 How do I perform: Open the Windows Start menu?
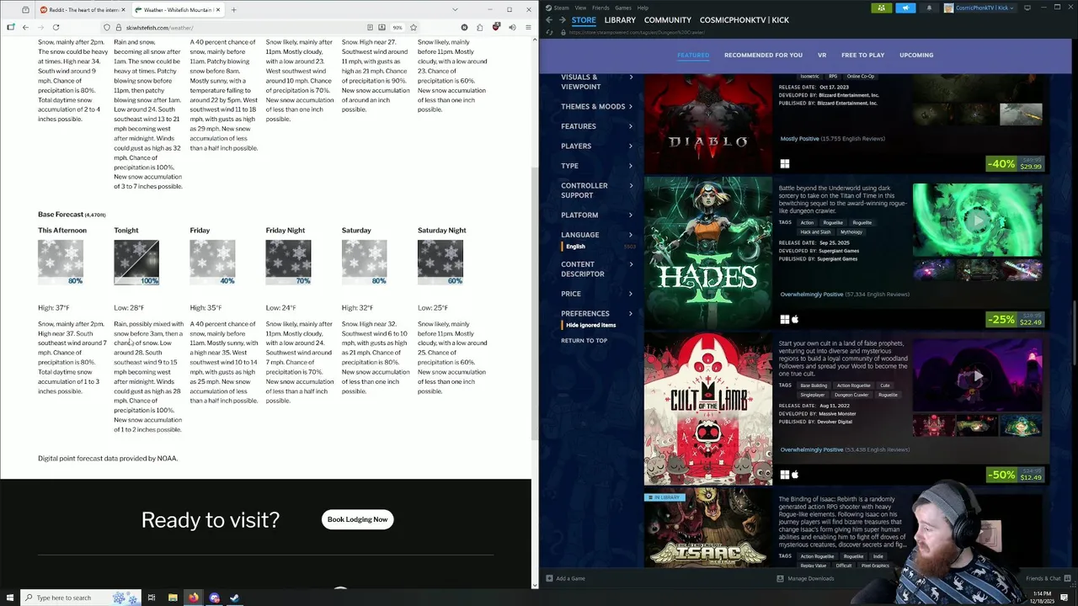point(9,598)
